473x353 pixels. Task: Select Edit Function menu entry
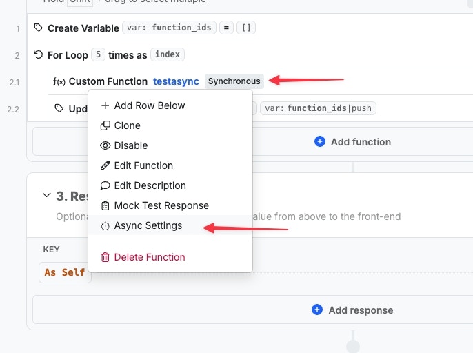pyautogui.click(x=143, y=165)
